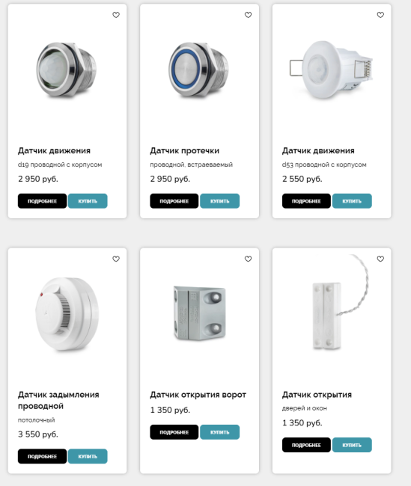The width and height of the screenshot is (411, 486).
Task: Click Подробнее under Датчик протечки
Action: click(174, 201)
